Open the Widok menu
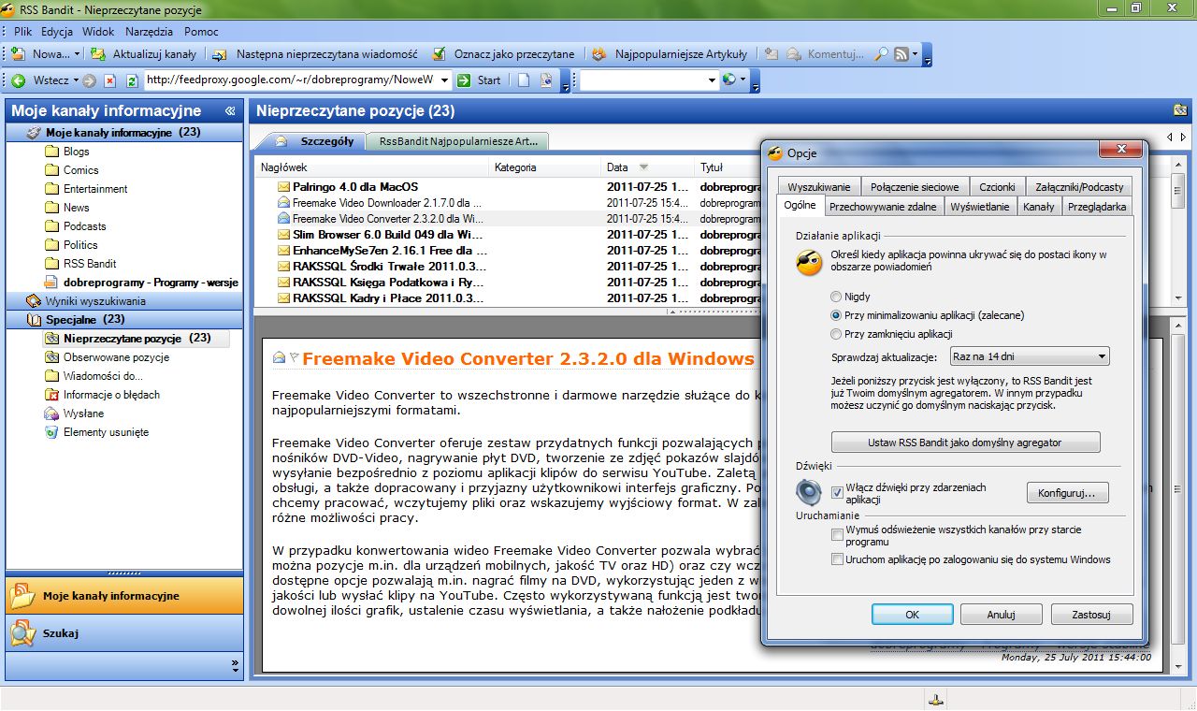Image resolution: width=1197 pixels, height=711 pixels. coord(98,32)
